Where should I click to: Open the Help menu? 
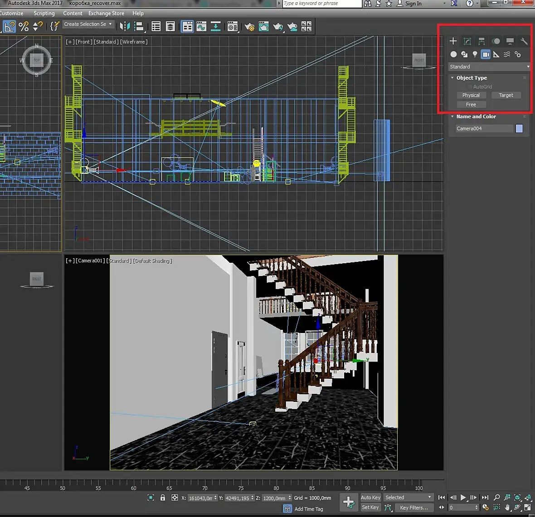click(x=138, y=13)
